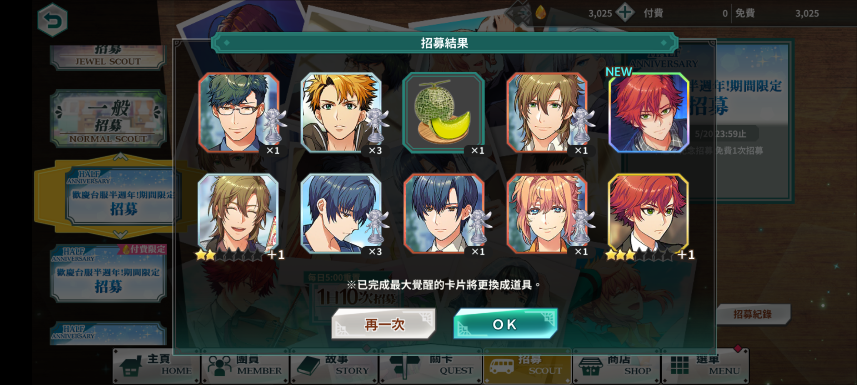Image resolution: width=857 pixels, height=385 pixels.
Task: Confirm results with the OK button
Action: [x=505, y=324]
